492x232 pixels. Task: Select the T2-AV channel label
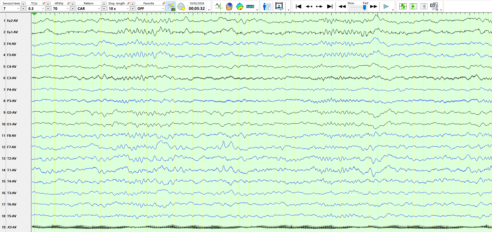[12, 159]
